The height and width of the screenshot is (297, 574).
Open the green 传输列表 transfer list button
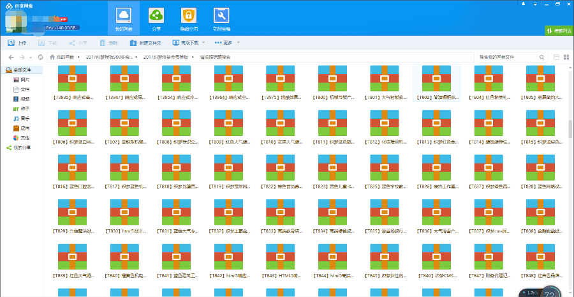pyautogui.click(x=559, y=30)
